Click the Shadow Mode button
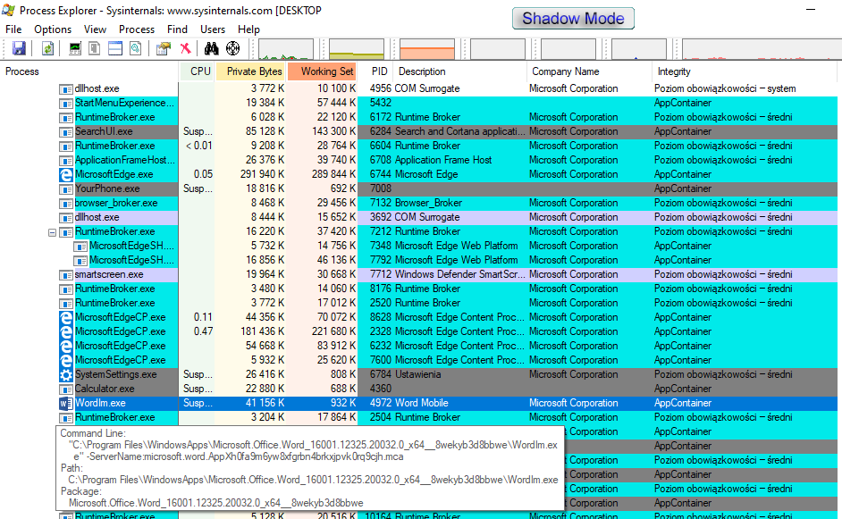Viewport: 842px width, 519px height. pyautogui.click(x=573, y=19)
